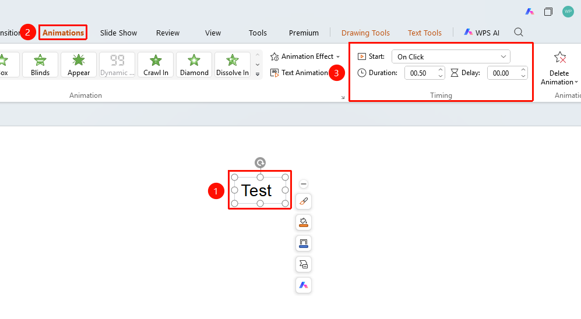
Task: Expand the full animation gallery
Action: click(x=258, y=75)
